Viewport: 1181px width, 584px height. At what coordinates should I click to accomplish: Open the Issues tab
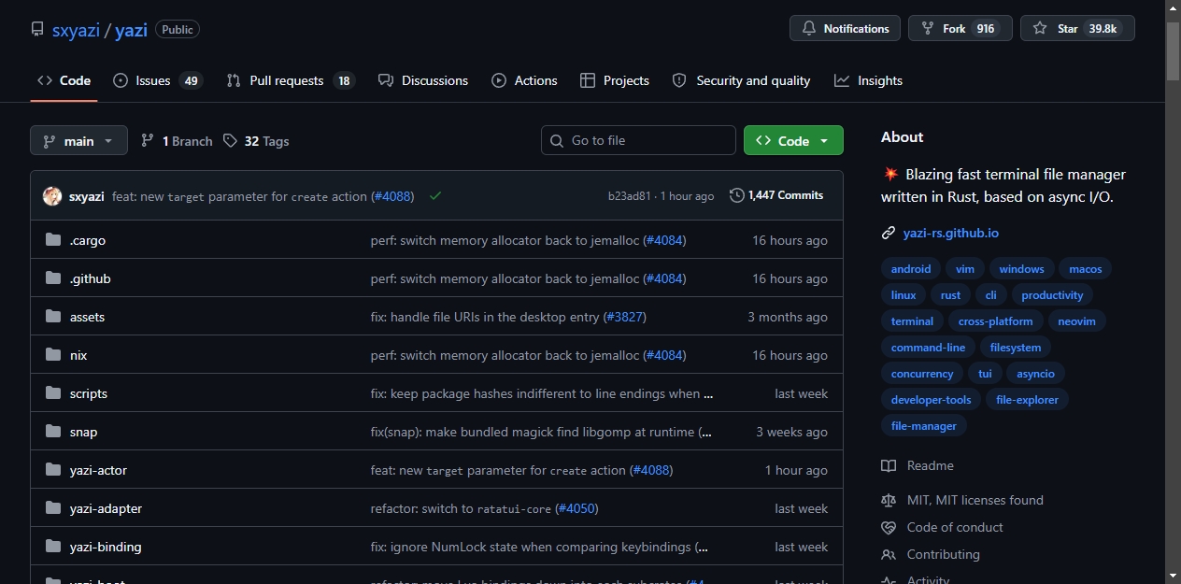(157, 80)
